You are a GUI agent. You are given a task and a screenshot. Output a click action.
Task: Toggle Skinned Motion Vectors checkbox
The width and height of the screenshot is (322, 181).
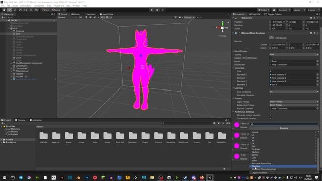point(270,115)
